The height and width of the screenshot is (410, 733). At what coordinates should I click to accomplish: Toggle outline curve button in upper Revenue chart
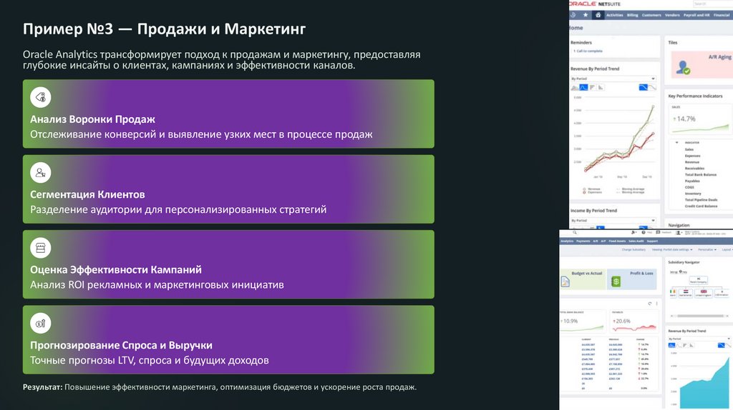652,87
